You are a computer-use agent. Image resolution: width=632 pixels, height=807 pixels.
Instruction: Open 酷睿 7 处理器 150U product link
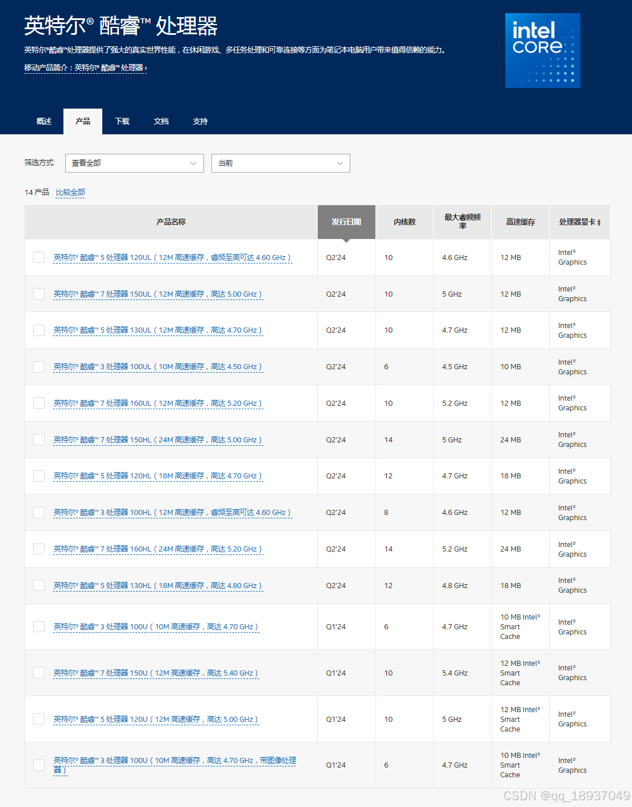156,673
